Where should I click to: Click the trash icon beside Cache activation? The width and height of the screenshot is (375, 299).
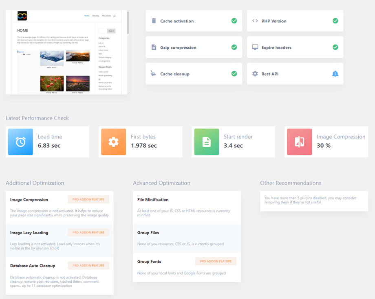pos(154,21)
